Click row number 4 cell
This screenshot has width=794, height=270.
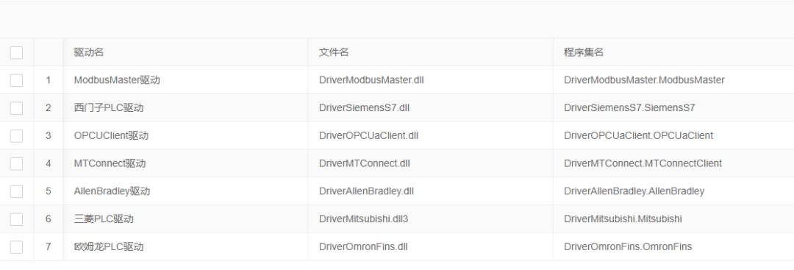48,163
